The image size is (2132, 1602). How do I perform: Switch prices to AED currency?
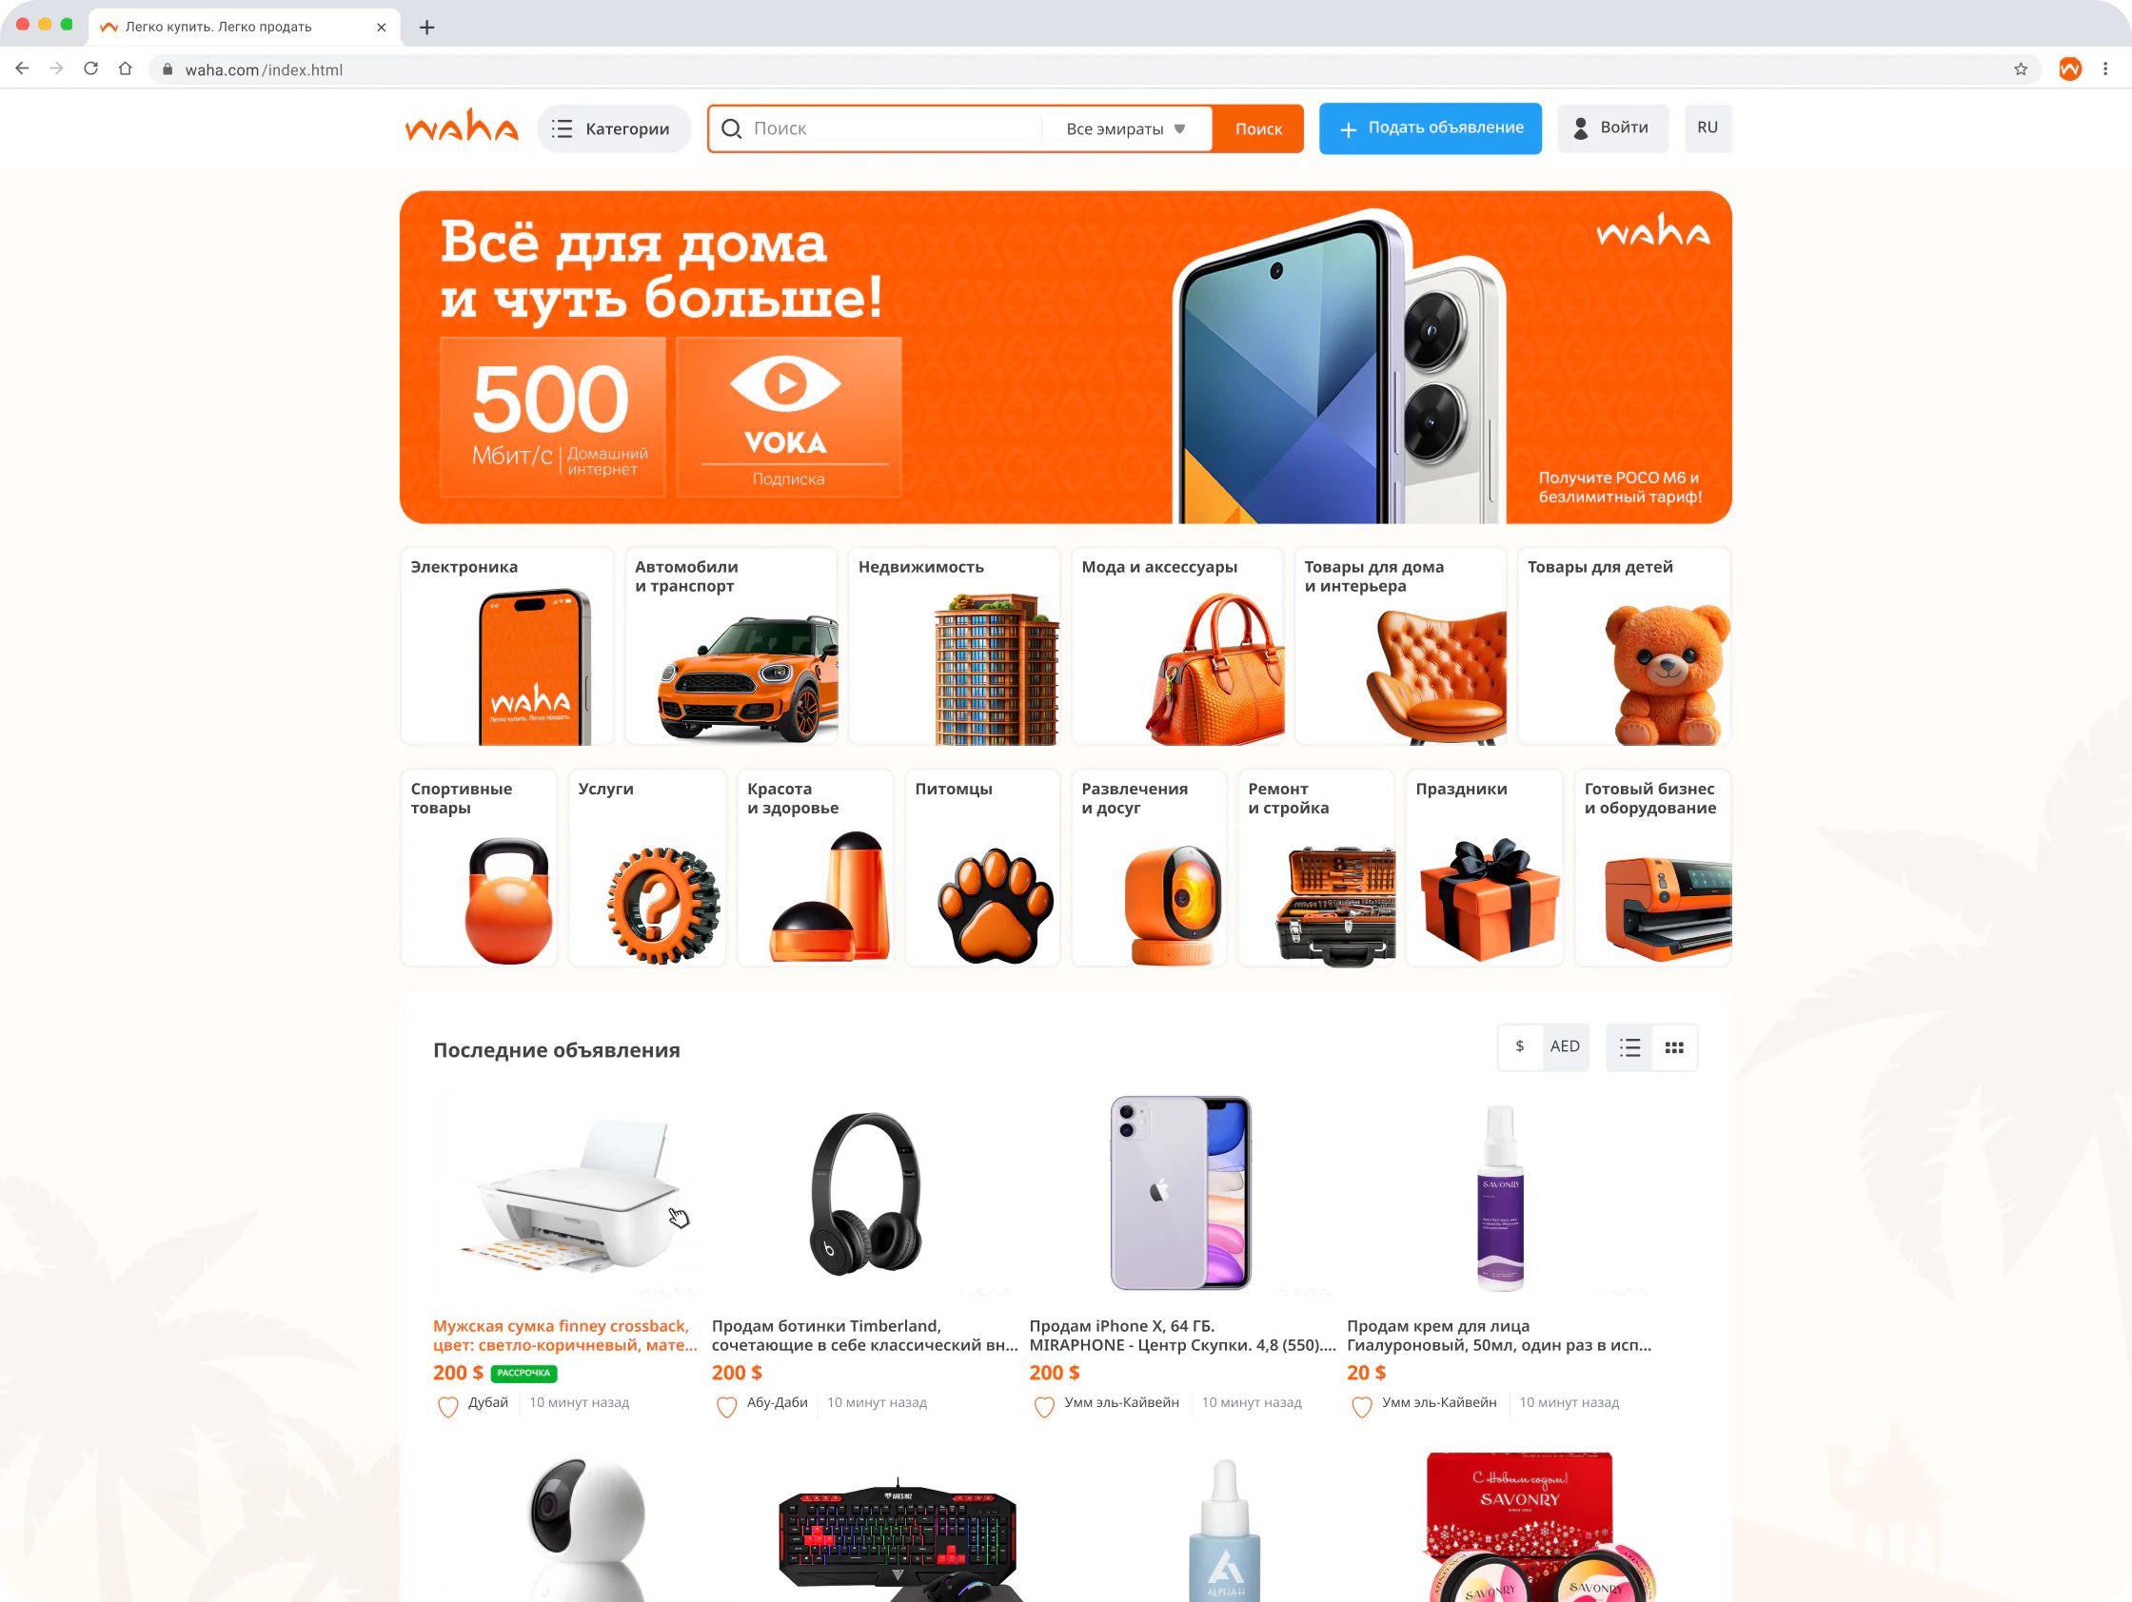pos(1565,1046)
